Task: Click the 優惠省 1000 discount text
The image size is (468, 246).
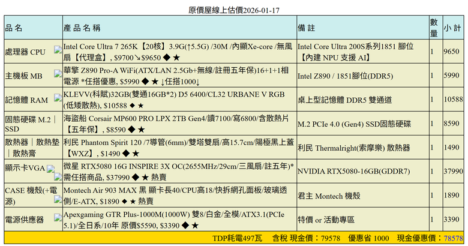Action: [368, 238]
